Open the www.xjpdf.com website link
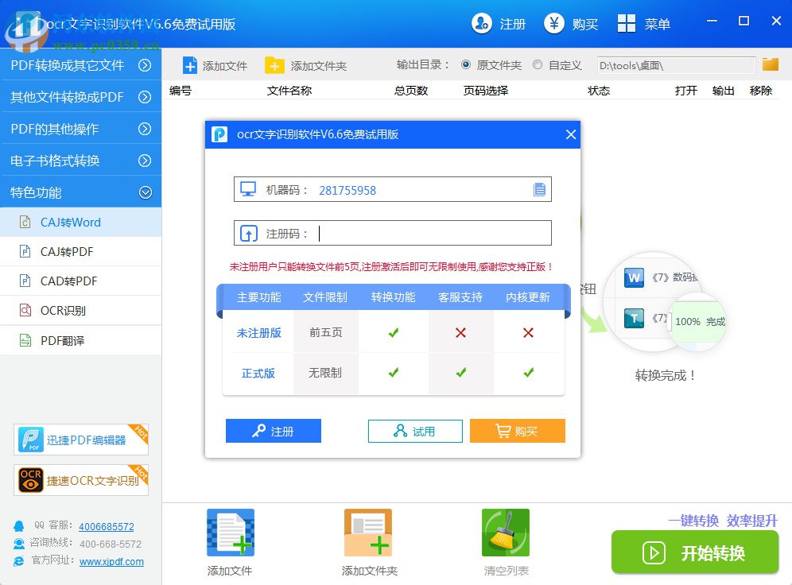The image size is (792, 585). point(111,561)
